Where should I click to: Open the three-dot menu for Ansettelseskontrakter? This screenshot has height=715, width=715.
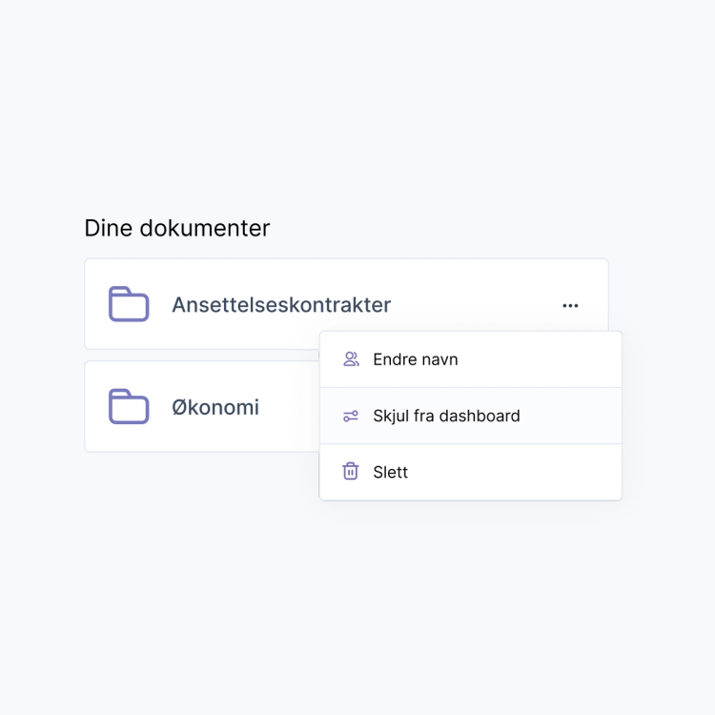click(x=570, y=306)
